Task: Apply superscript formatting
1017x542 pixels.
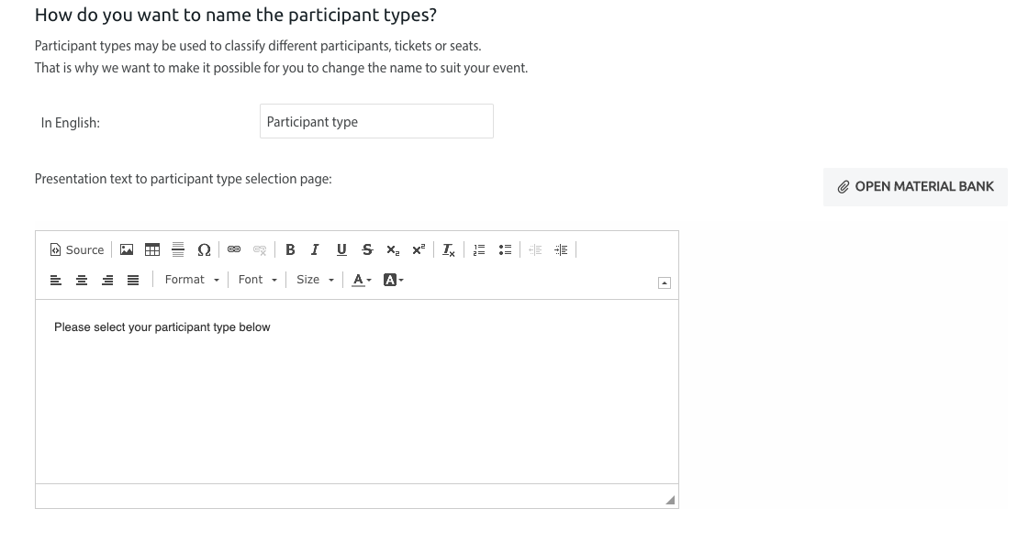Action: pos(419,249)
